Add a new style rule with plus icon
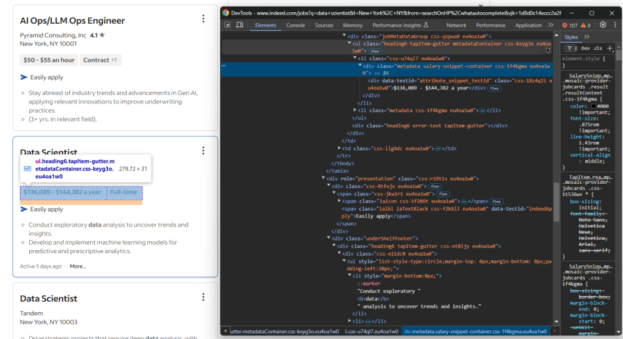The height and width of the screenshot is (339, 623). pos(610,49)
